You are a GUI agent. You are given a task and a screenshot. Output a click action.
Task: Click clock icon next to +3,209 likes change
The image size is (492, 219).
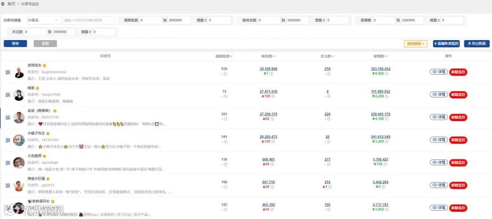coord(387,142)
